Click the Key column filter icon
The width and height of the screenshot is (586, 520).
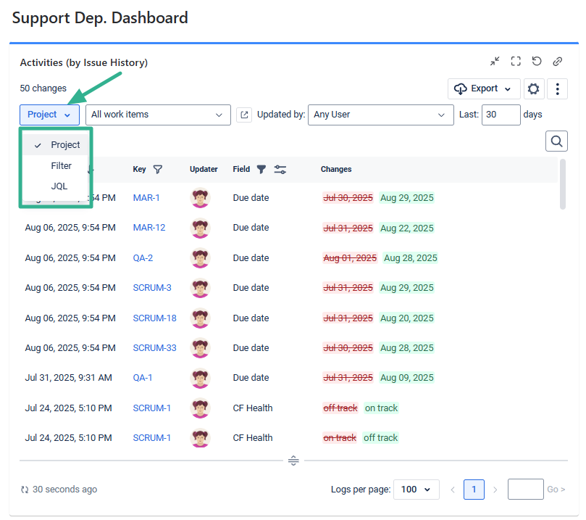(x=158, y=169)
